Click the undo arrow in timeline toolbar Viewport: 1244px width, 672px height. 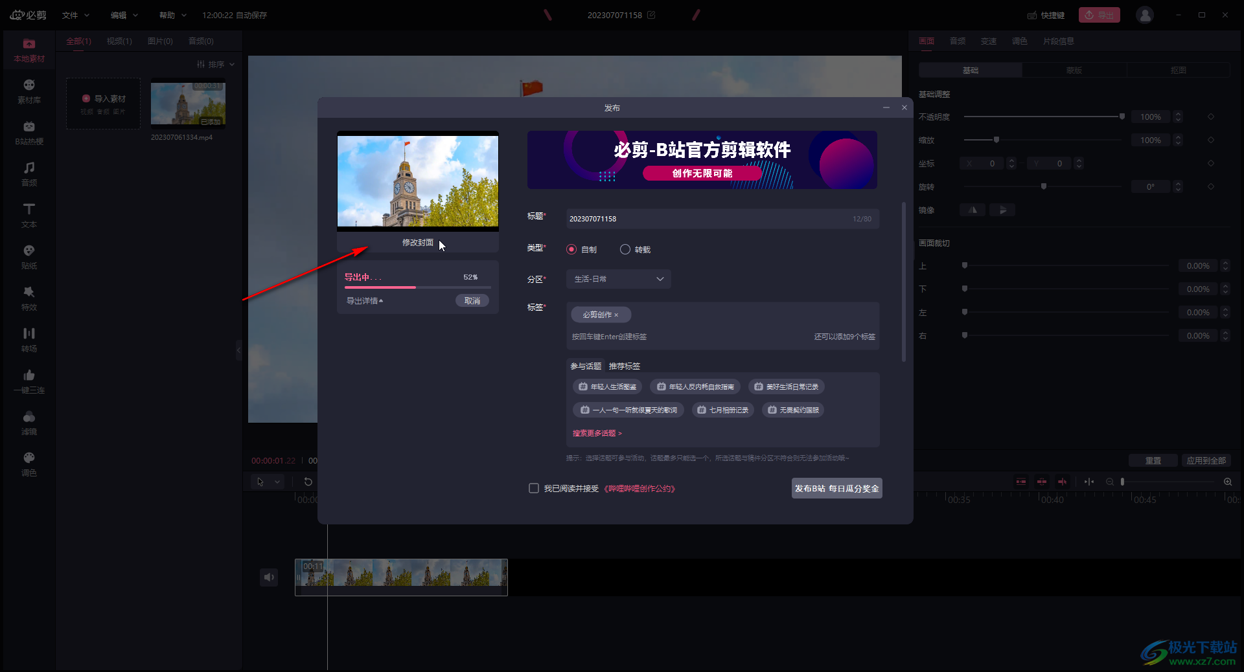[x=308, y=482]
